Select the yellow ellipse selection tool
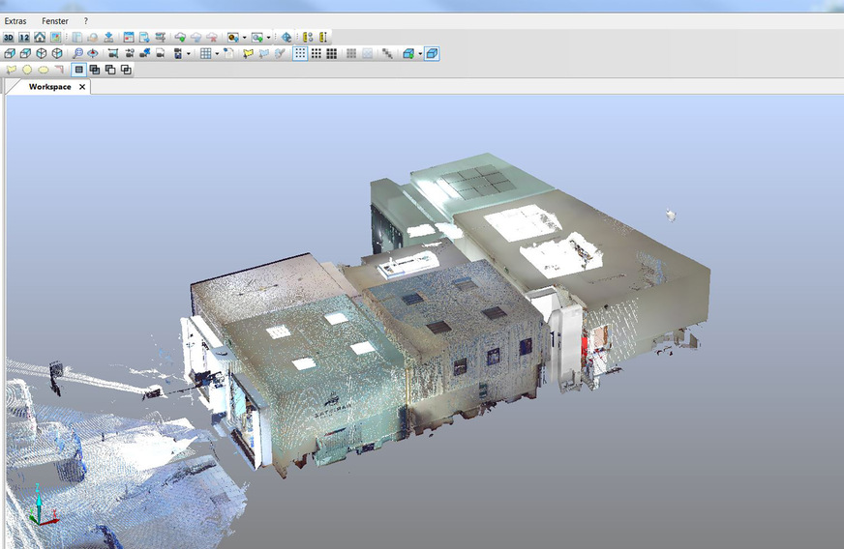 coord(43,70)
